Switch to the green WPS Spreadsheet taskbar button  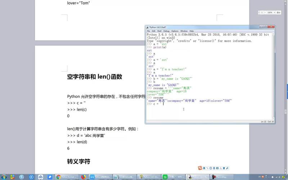(x=173, y=177)
